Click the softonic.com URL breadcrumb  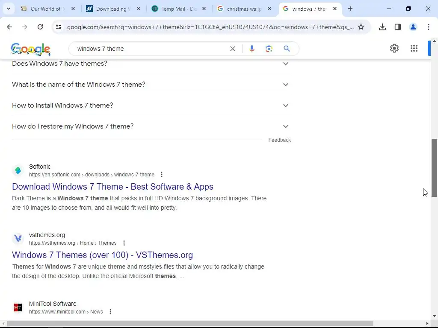tap(92, 175)
